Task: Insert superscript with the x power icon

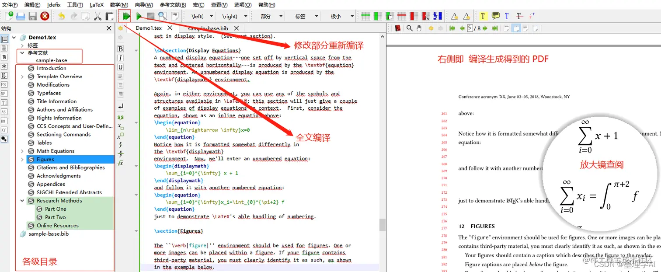Action: pyautogui.click(x=121, y=136)
